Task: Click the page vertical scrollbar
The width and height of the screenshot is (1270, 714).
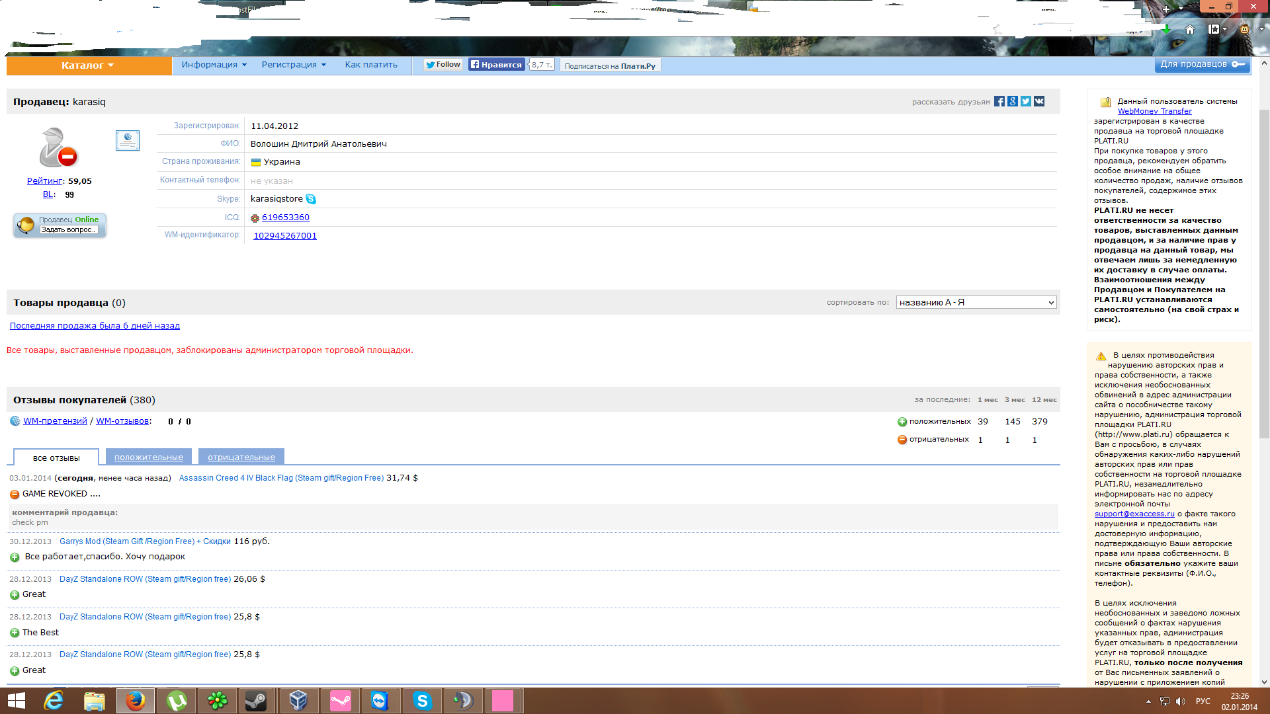Action: (1264, 274)
